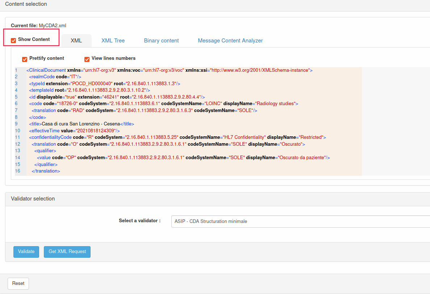The width and height of the screenshot is (430, 294).
Task: Click line number 16 in the gutter
Action: 18,171
